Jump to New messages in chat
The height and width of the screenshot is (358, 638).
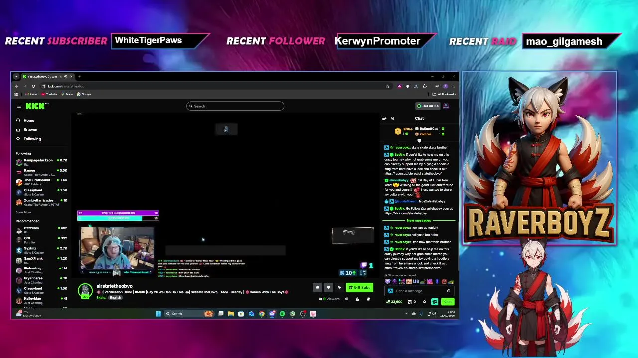tap(419, 221)
